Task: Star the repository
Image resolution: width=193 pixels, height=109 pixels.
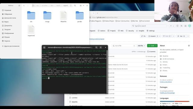Action: coord(181,36)
